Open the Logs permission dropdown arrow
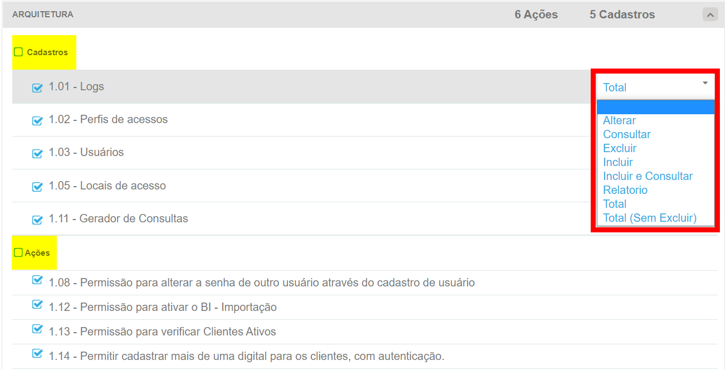This screenshot has height=370, width=726. click(x=705, y=83)
